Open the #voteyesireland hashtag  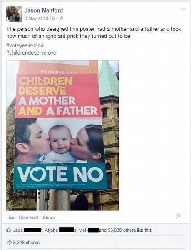[x=25, y=45]
